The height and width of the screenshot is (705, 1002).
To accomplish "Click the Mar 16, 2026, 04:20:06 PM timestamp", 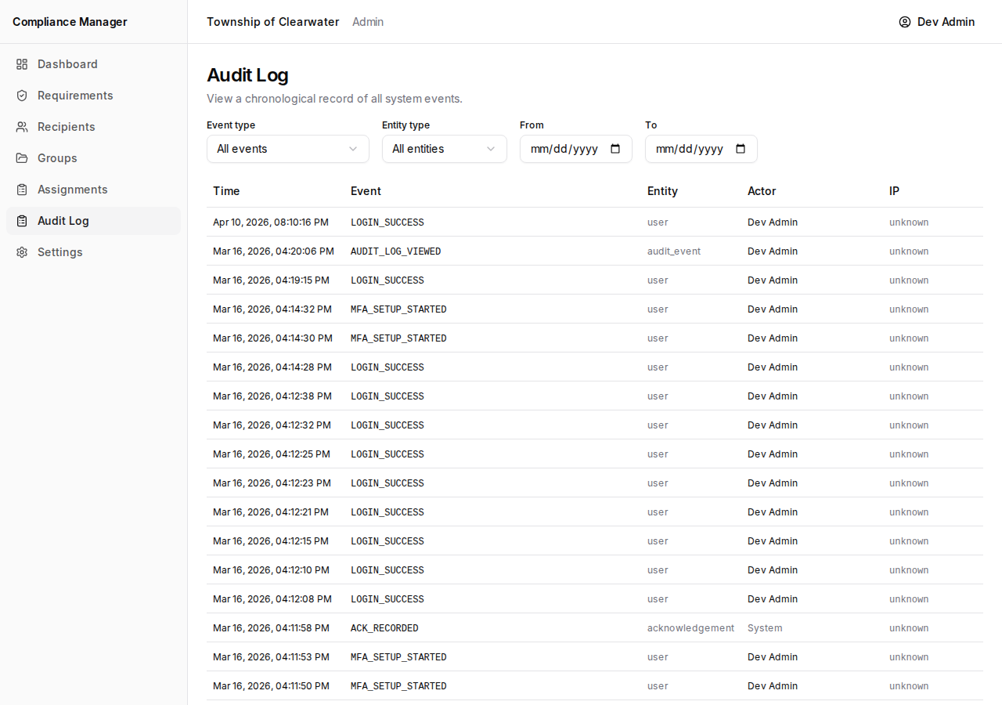I will pos(273,251).
